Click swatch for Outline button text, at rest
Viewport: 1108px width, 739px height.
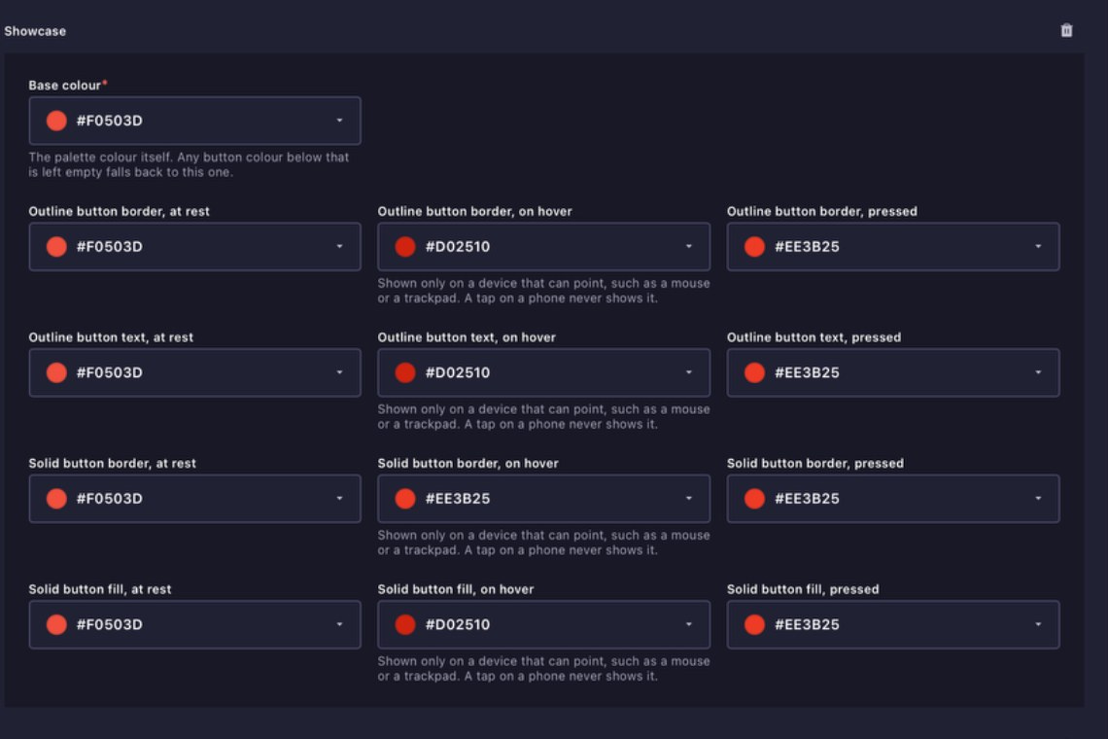56,372
